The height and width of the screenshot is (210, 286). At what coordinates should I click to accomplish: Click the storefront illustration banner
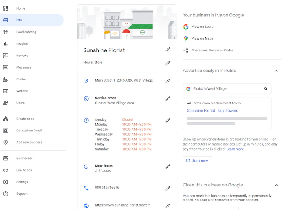(x=127, y=22)
